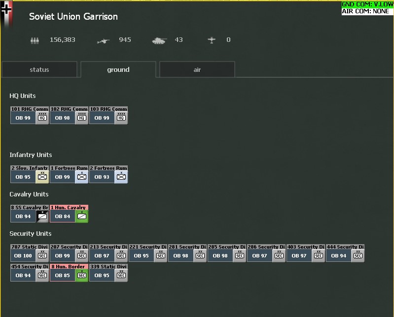Open the 8 Hun. Border OB 85 button

[62, 275]
